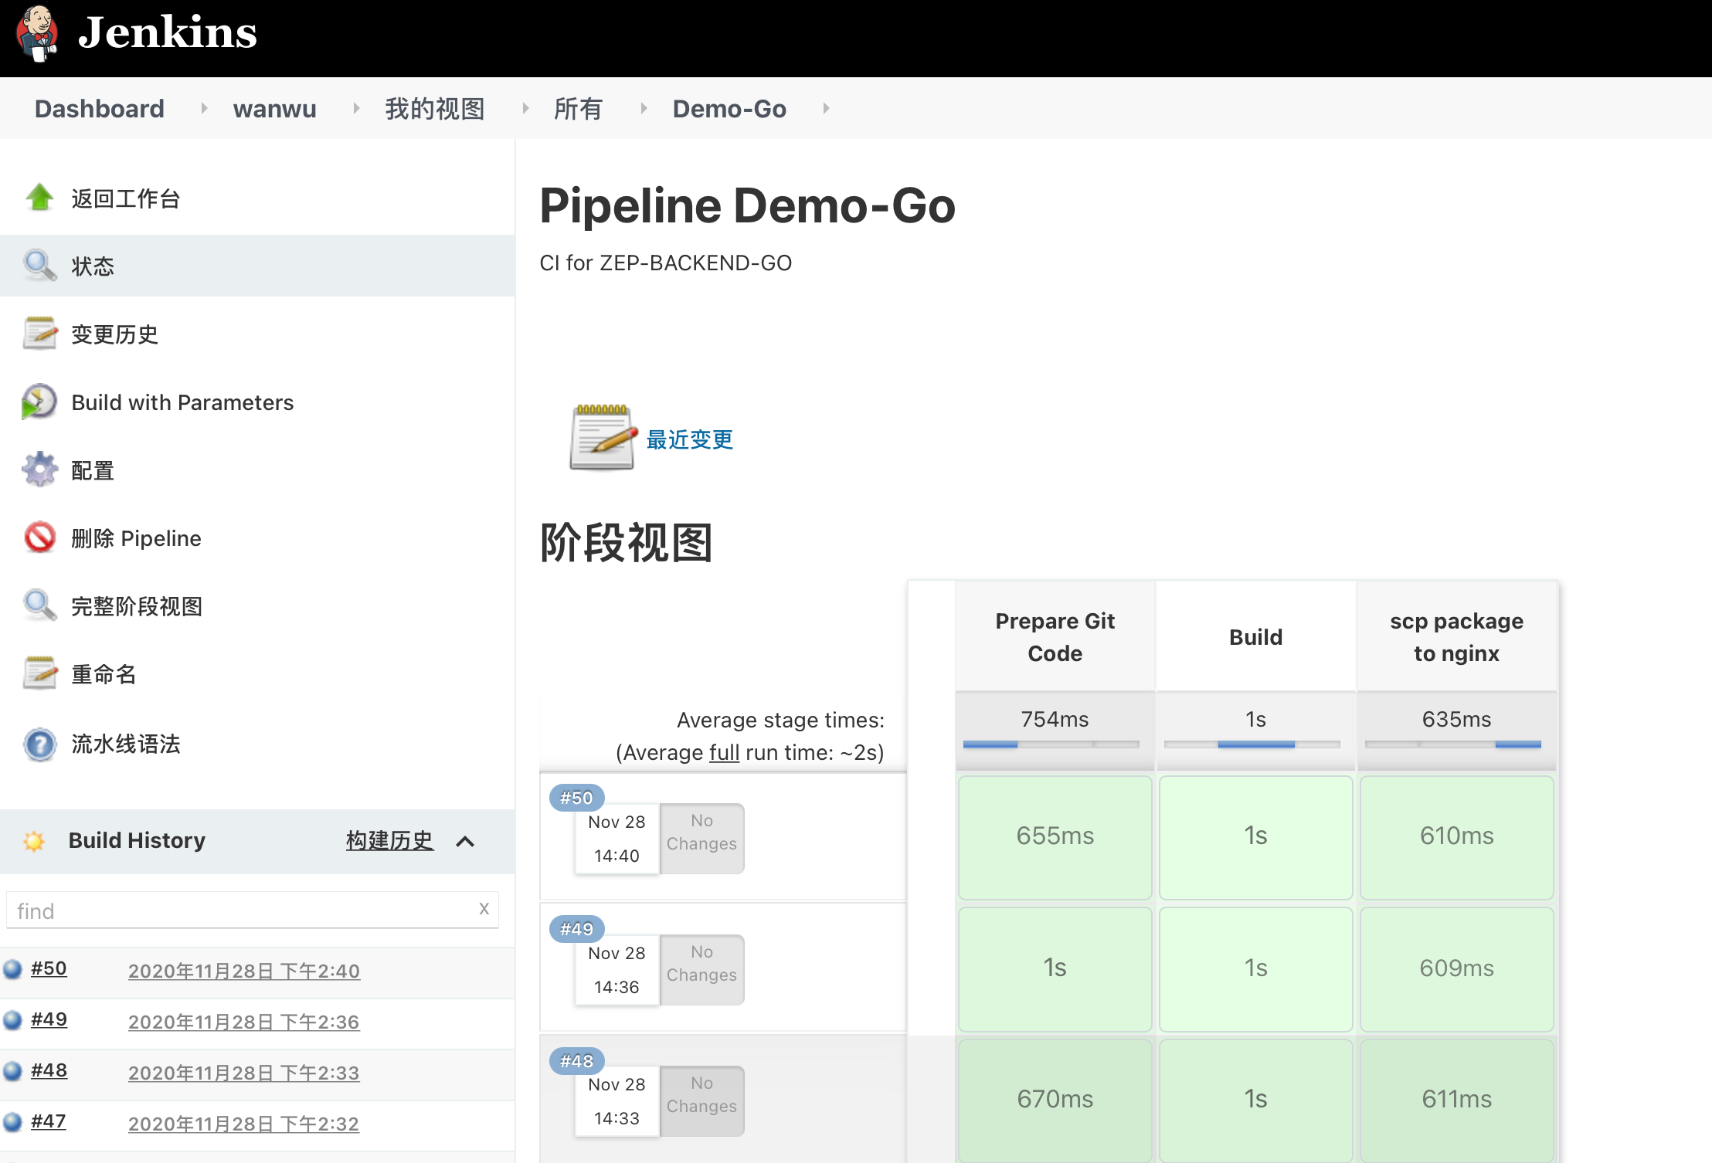Click the clock-play icon for Build with Parameters
Viewport: 1712px width, 1163px height.
(x=39, y=402)
